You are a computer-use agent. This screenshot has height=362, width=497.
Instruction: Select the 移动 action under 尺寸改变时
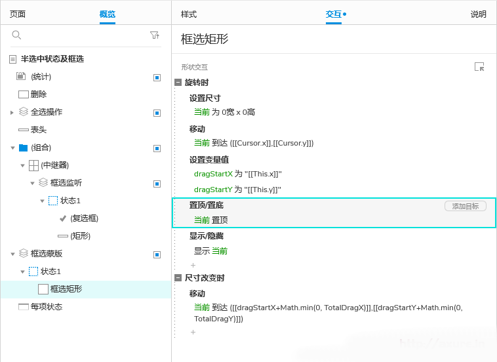tap(197, 294)
